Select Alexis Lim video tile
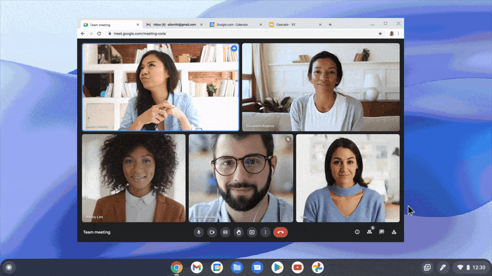Viewport: 492px width, 276px height. click(x=134, y=178)
